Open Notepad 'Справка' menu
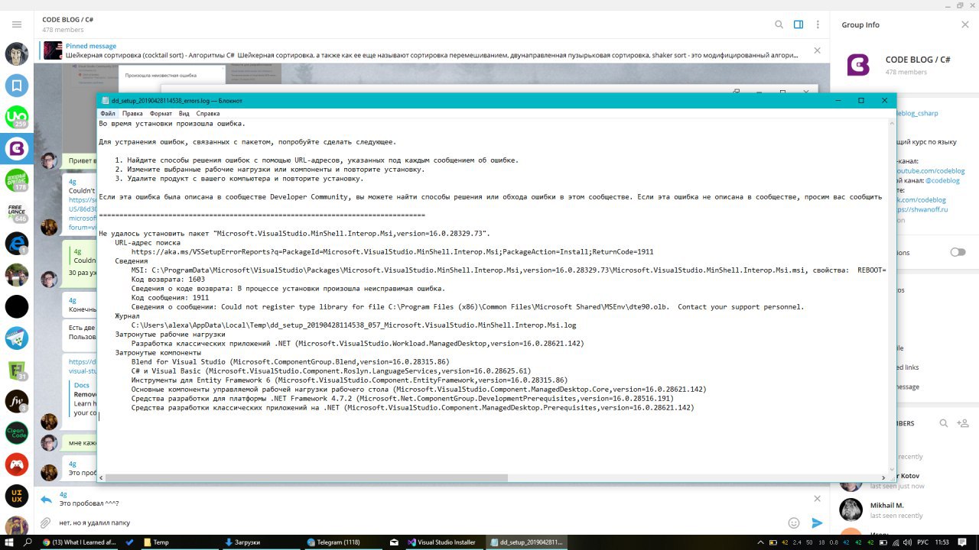Screen dimensions: 979x550 [208, 113]
